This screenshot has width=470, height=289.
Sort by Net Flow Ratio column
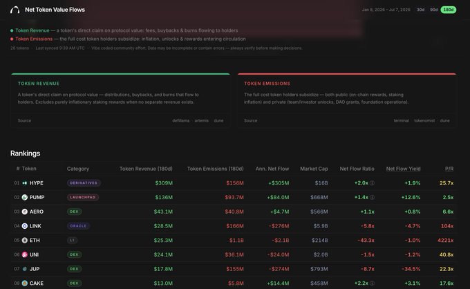coord(357,169)
